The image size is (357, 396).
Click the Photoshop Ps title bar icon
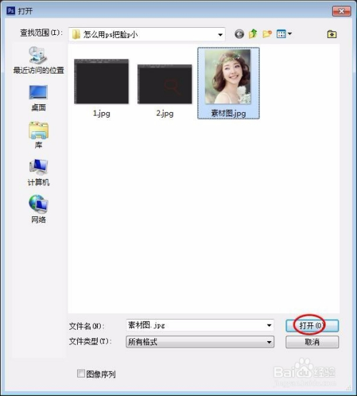(11, 11)
